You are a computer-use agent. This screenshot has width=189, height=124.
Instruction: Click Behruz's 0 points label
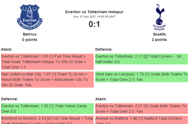coord(30,40)
